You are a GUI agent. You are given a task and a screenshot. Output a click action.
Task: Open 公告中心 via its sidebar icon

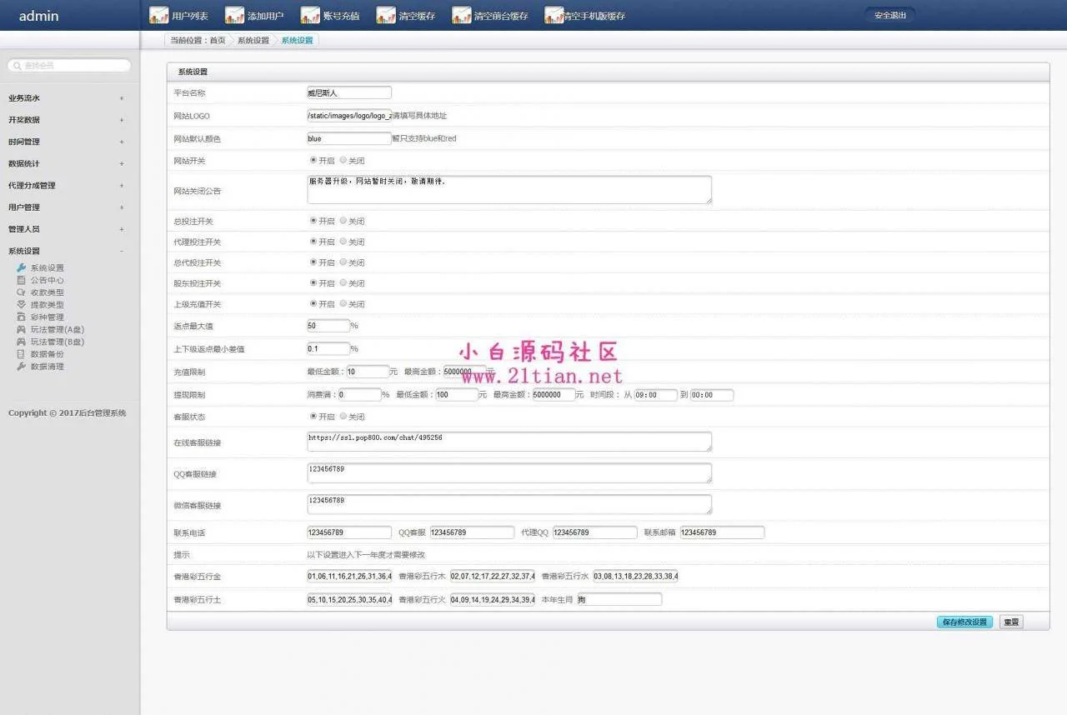point(22,280)
